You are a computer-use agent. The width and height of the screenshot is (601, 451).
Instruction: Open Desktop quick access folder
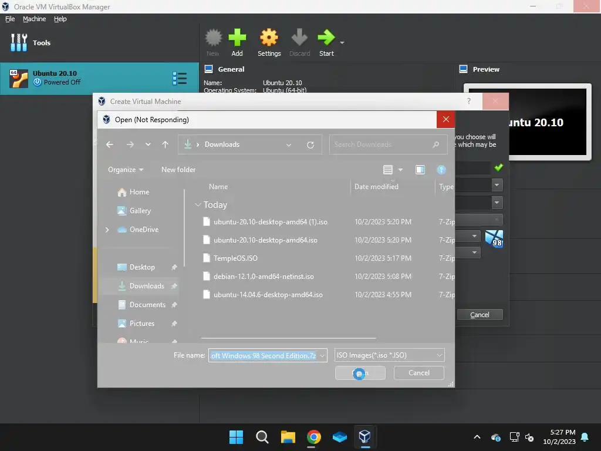pyautogui.click(x=142, y=267)
